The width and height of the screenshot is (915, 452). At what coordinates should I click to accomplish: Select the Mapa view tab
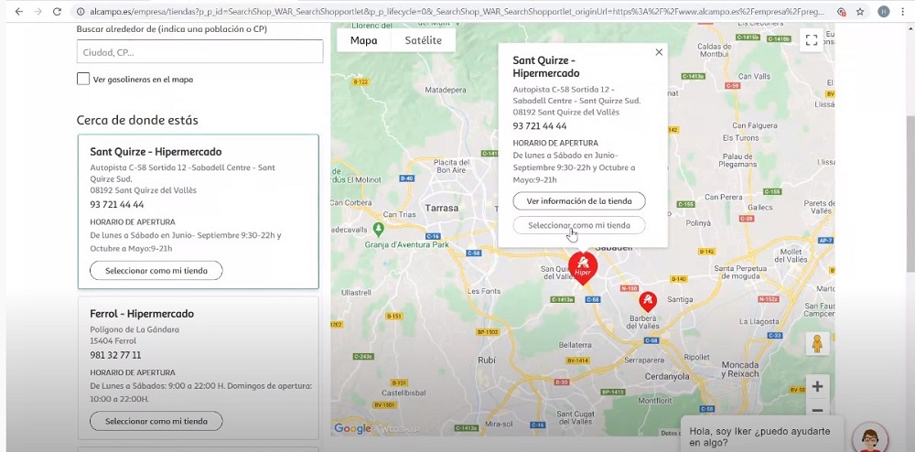click(363, 40)
